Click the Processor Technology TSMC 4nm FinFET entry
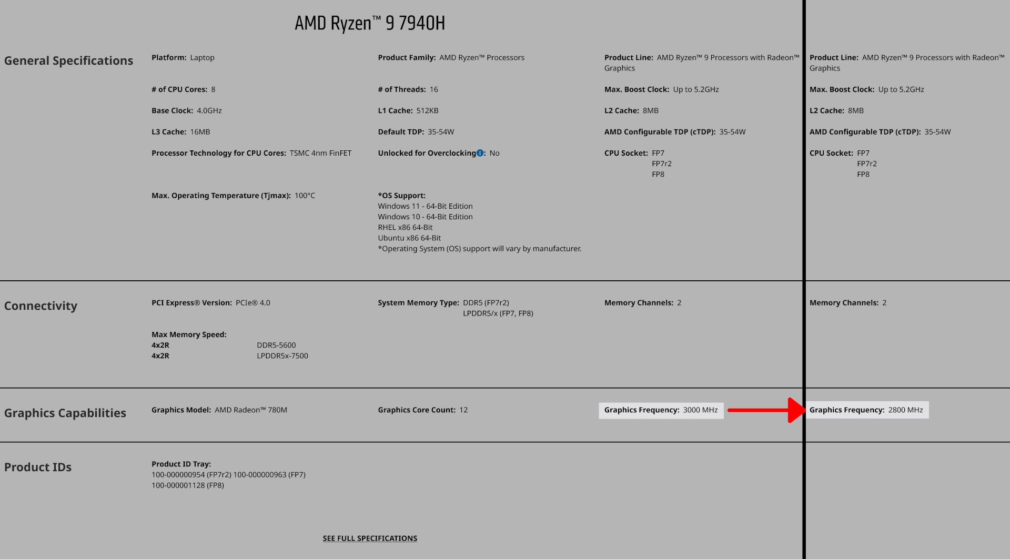The width and height of the screenshot is (1010, 559). (251, 154)
